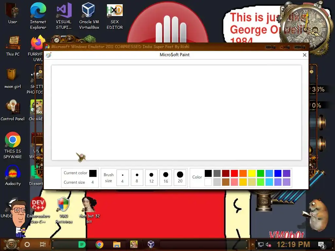The image size is (335, 251).
Task: Pick the pink color swatch
Action: [234, 182]
